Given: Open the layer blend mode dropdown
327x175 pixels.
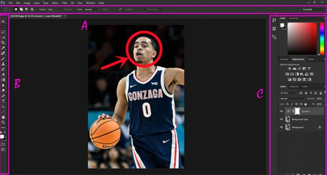Looking at the screenshot, I should (x=291, y=99).
